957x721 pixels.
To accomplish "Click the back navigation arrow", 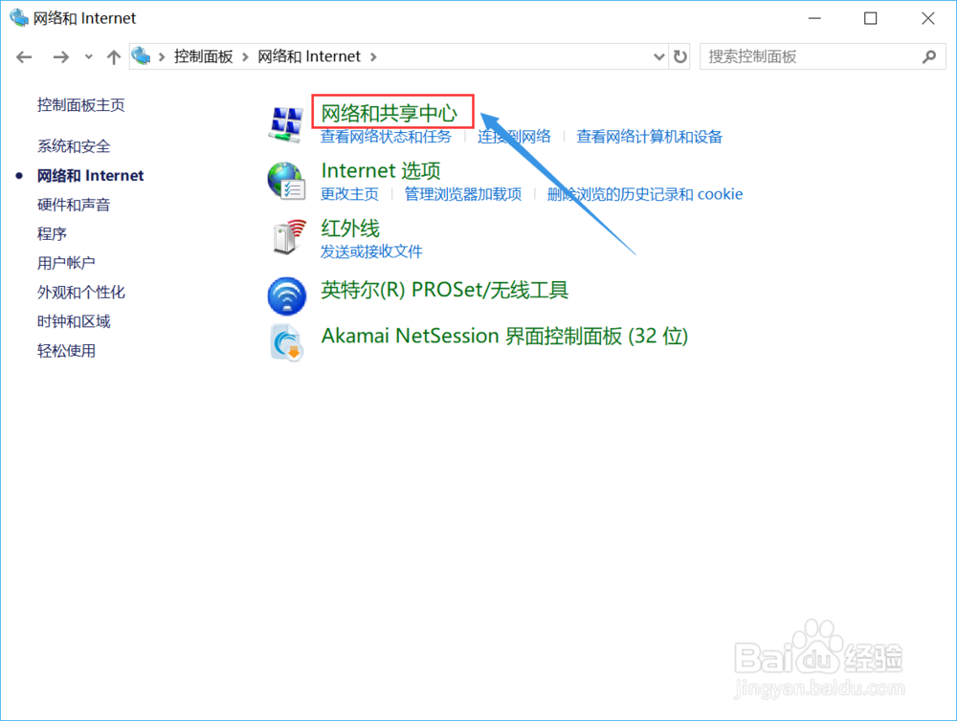I will coord(23,56).
